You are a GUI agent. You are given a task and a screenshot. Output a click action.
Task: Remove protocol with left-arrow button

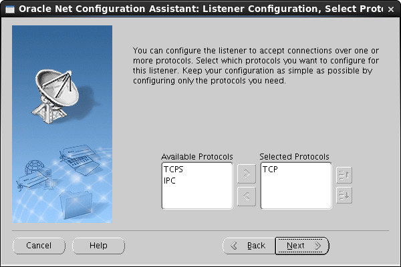(x=246, y=196)
